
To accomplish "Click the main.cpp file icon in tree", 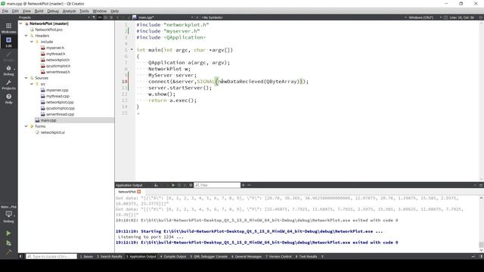I will click(x=37, y=120).
